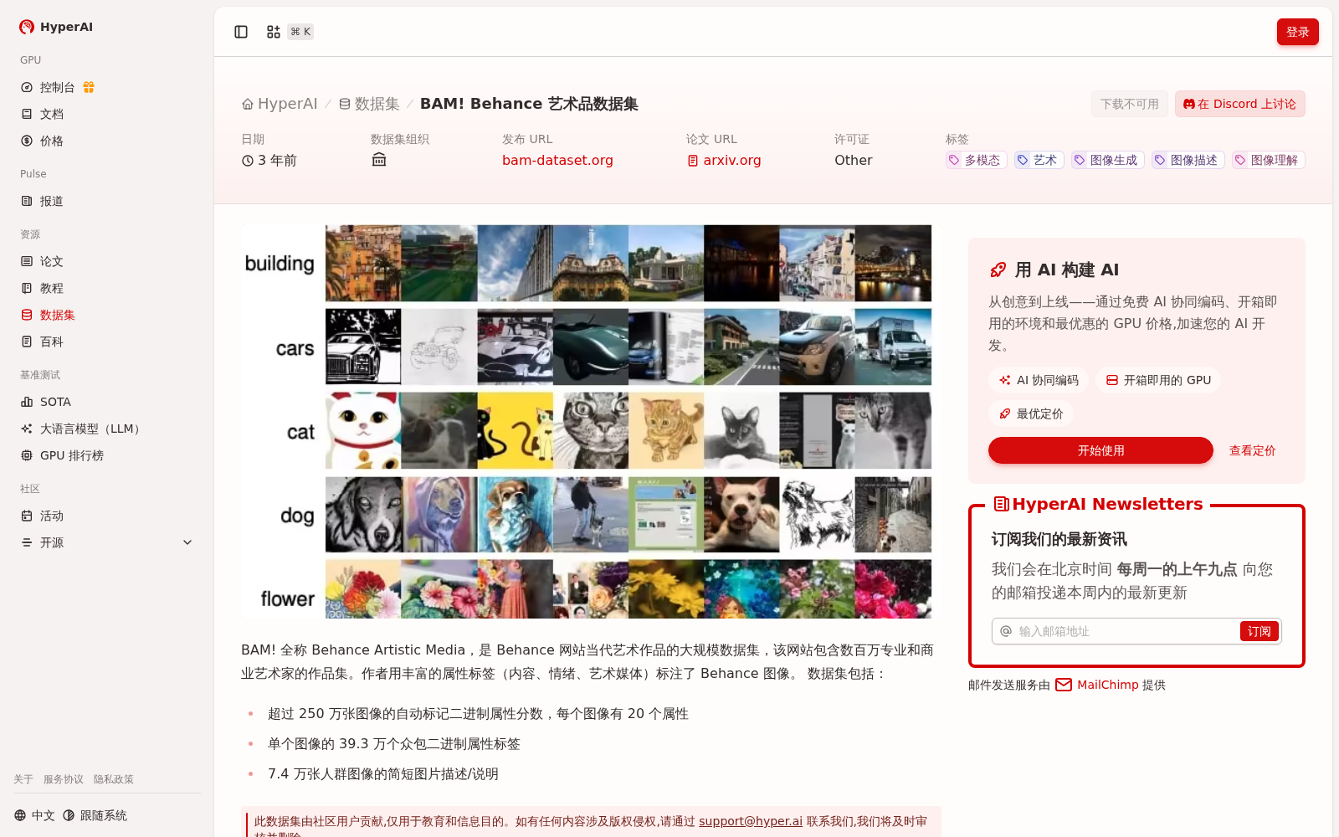Screen dimensions: 1339x837
Task: Click the gift icon beside 控制台
Action: pos(89,87)
